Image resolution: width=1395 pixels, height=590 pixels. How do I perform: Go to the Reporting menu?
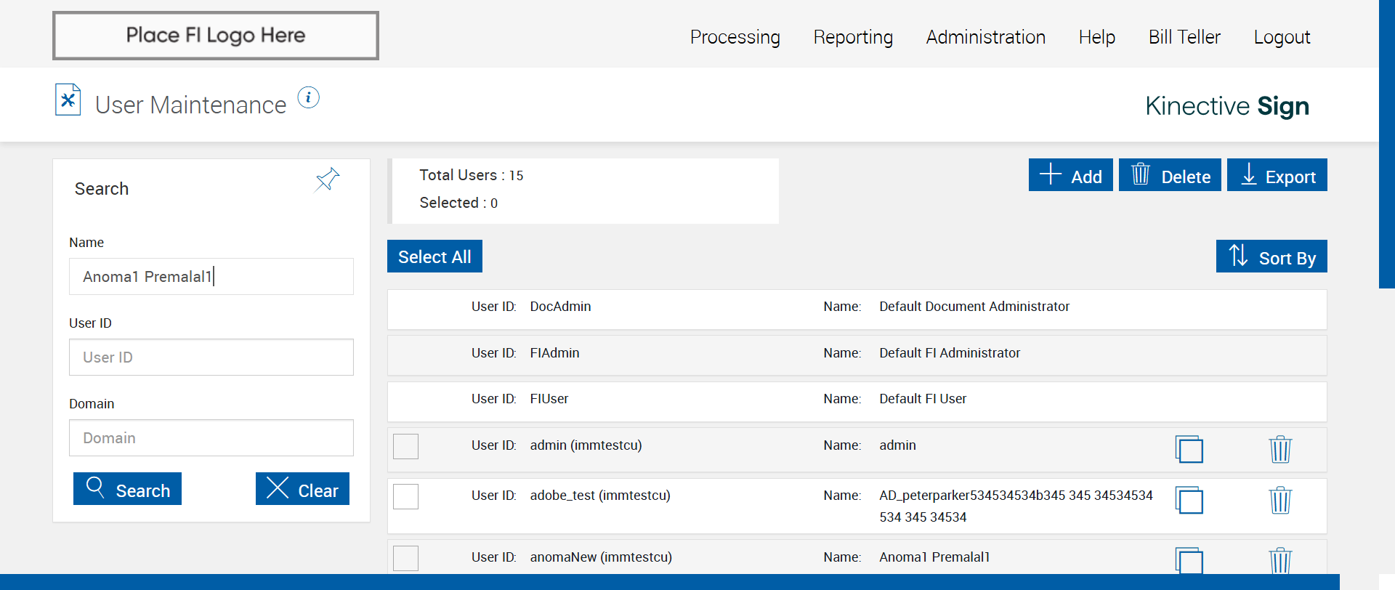[x=853, y=37]
